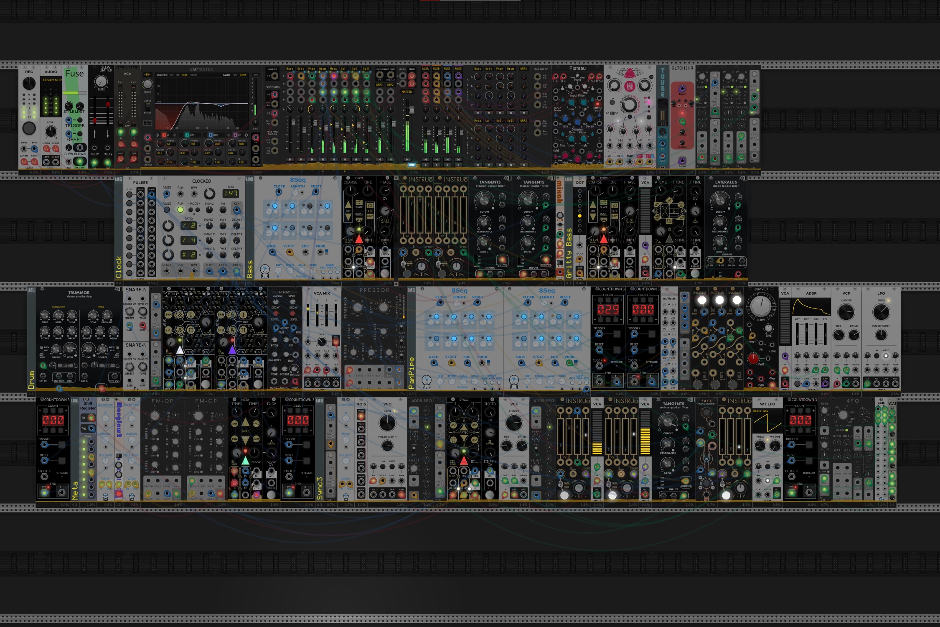Push the ADSR PUSH gate button
Screen dimensions: 940x627
click(x=797, y=384)
